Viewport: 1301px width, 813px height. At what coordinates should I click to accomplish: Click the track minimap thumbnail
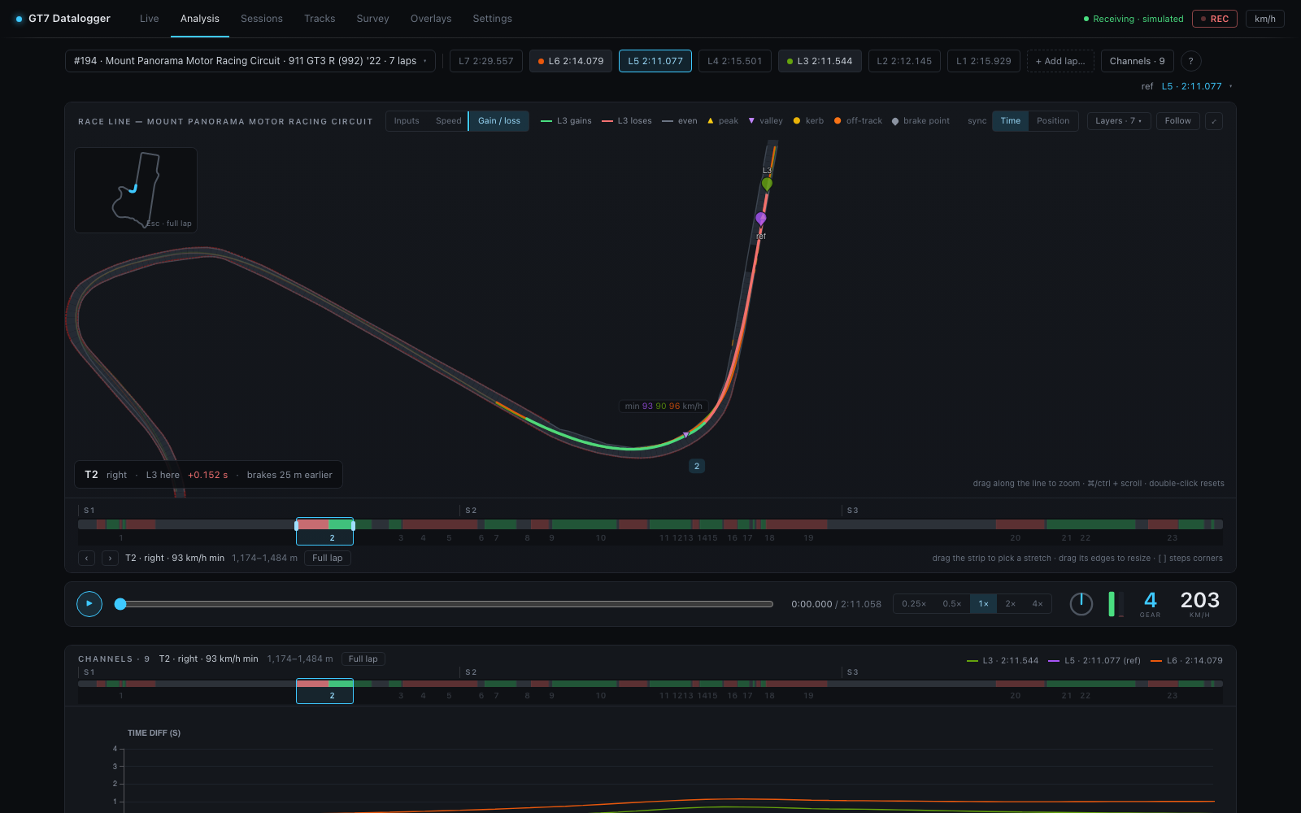tap(136, 190)
